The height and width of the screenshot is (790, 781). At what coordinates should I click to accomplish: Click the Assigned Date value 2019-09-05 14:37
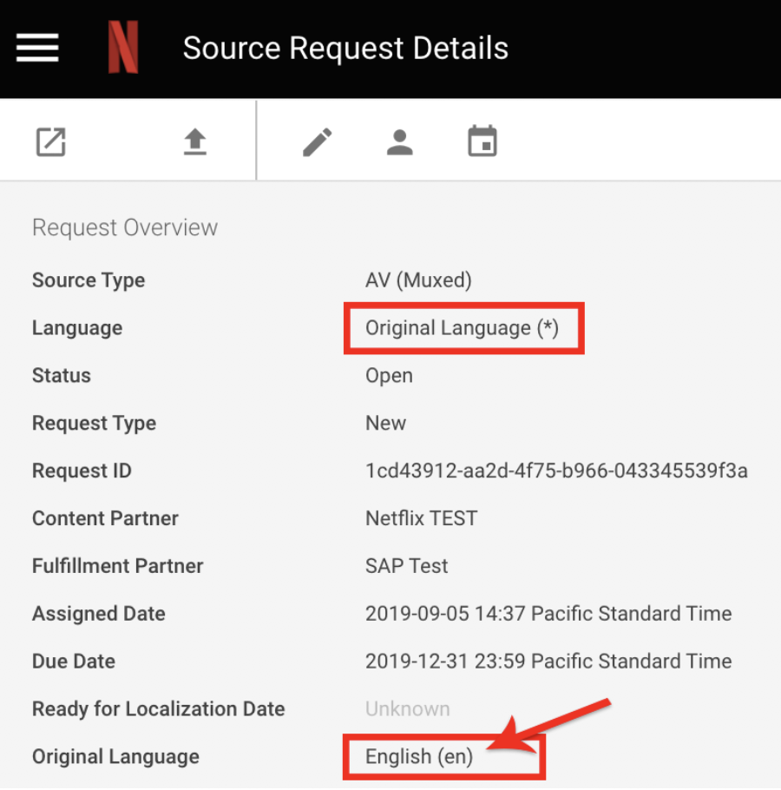coord(548,614)
